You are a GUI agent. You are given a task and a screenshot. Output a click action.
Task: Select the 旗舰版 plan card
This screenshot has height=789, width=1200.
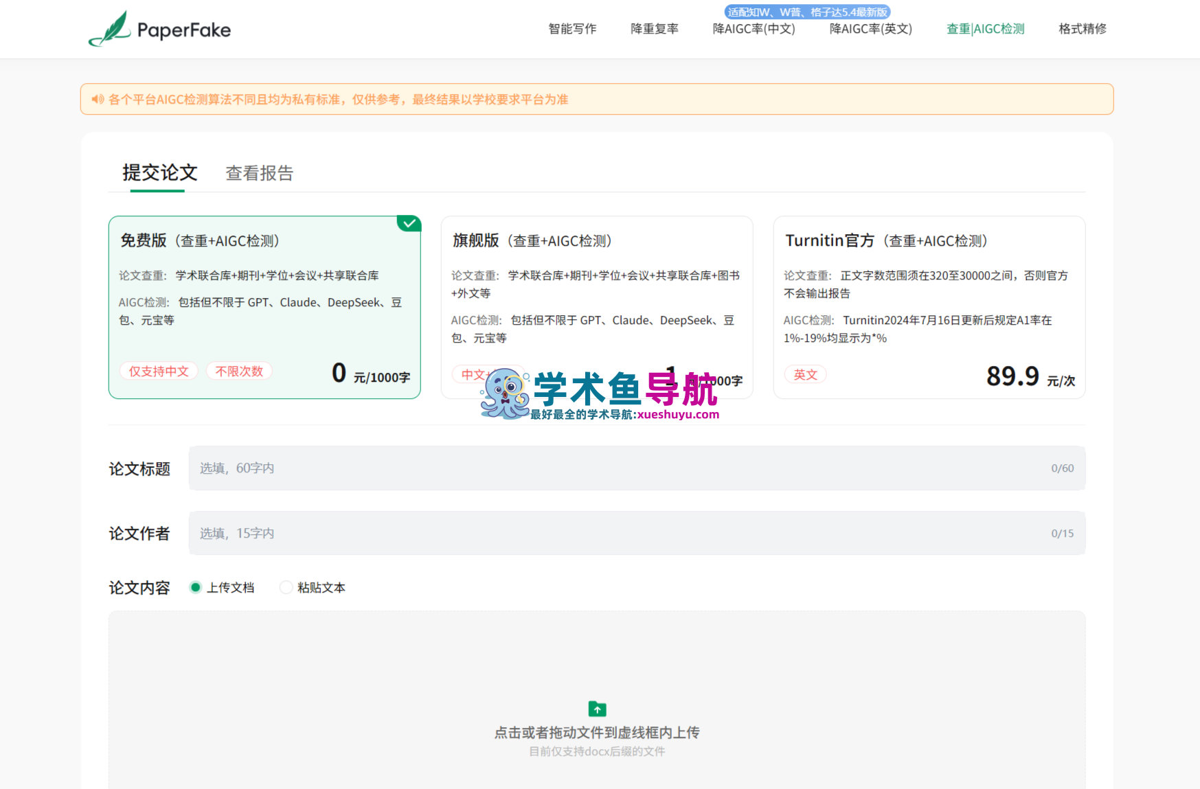[597, 307]
